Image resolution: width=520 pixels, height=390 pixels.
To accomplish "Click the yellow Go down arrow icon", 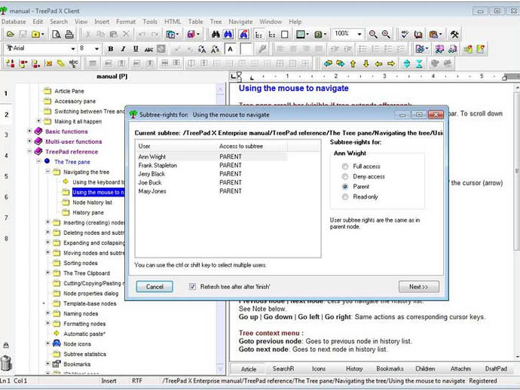I will pyautogui.click(x=366, y=63).
